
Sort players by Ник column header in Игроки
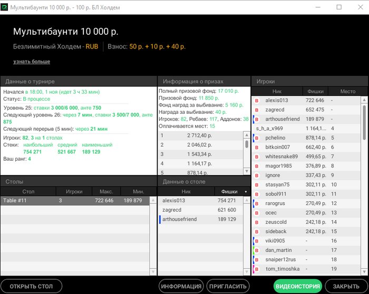tap(277, 92)
